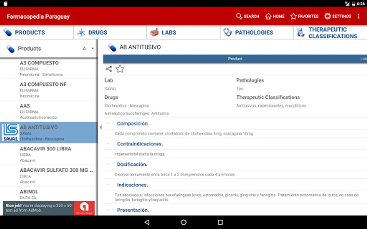Click the SAVAL lab logo thumbnail

point(10,133)
